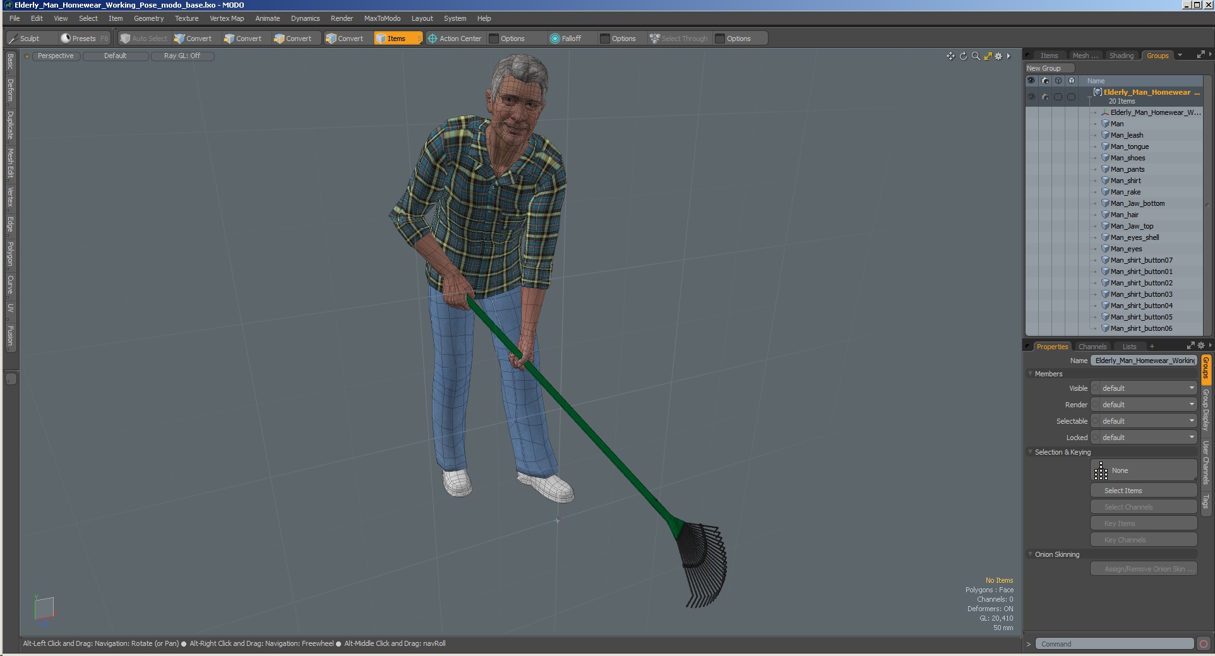Click the axis gizmo in viewport corner
1215x656 pixels.
[44, 609]
